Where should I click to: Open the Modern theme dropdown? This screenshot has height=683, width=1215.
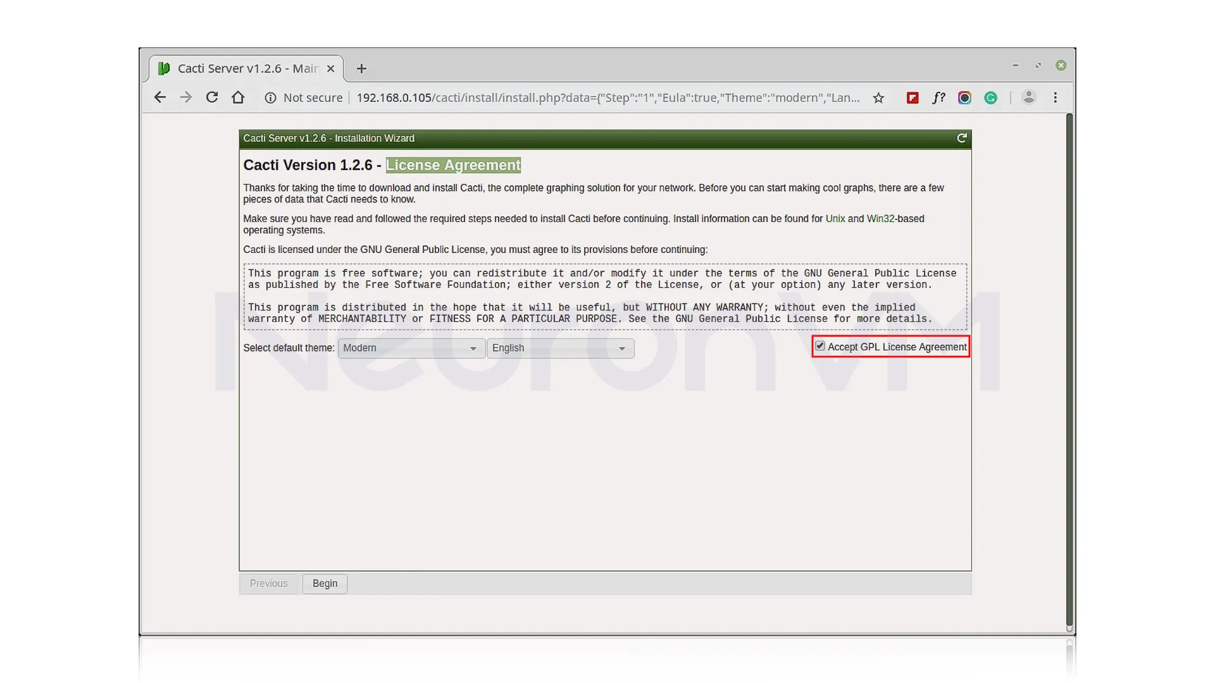pos(411,348)
